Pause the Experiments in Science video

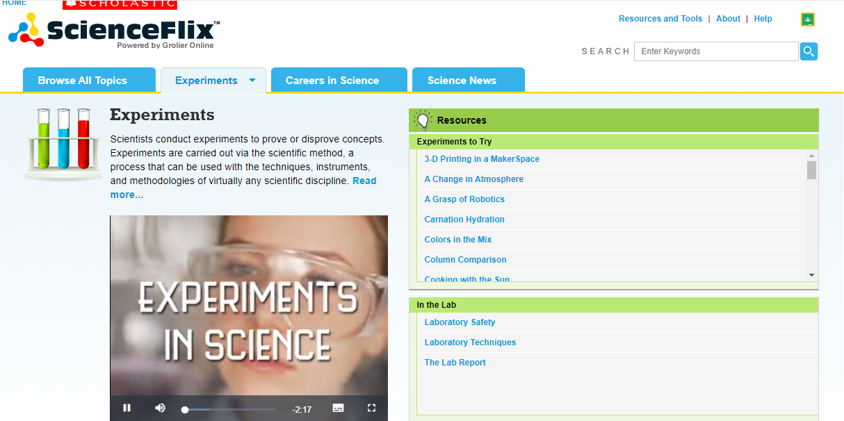[x=127, y=408]
